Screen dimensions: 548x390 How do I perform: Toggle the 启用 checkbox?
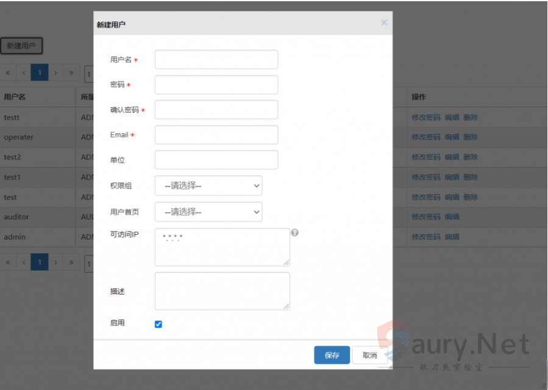(x=158, y=324)
